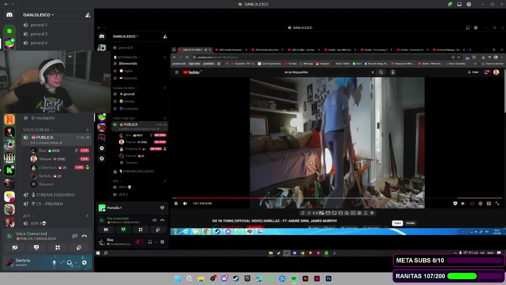Watch Saicrou's LIVE stream badge
The image size is (506, 285).
pyautogui.click(x=79, y=167)
